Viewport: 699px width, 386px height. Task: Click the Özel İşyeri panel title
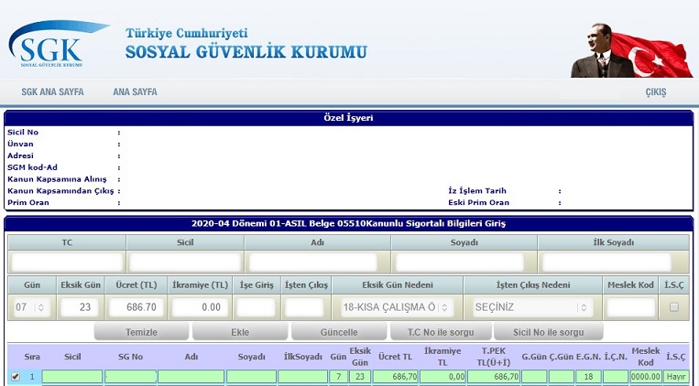(x=348, y=118)
